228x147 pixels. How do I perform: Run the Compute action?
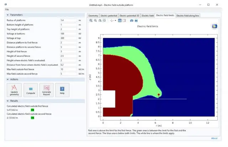tap(31, 90)
